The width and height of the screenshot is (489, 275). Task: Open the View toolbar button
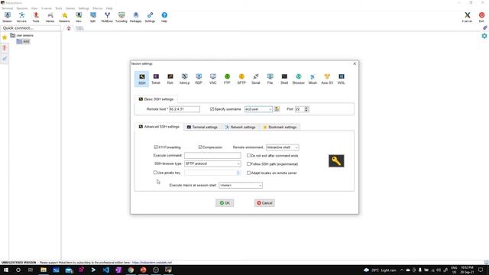(79, 17)
